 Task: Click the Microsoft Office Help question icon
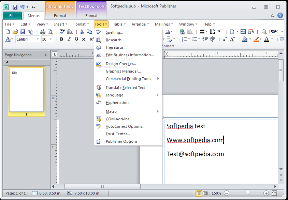point(280,15)
